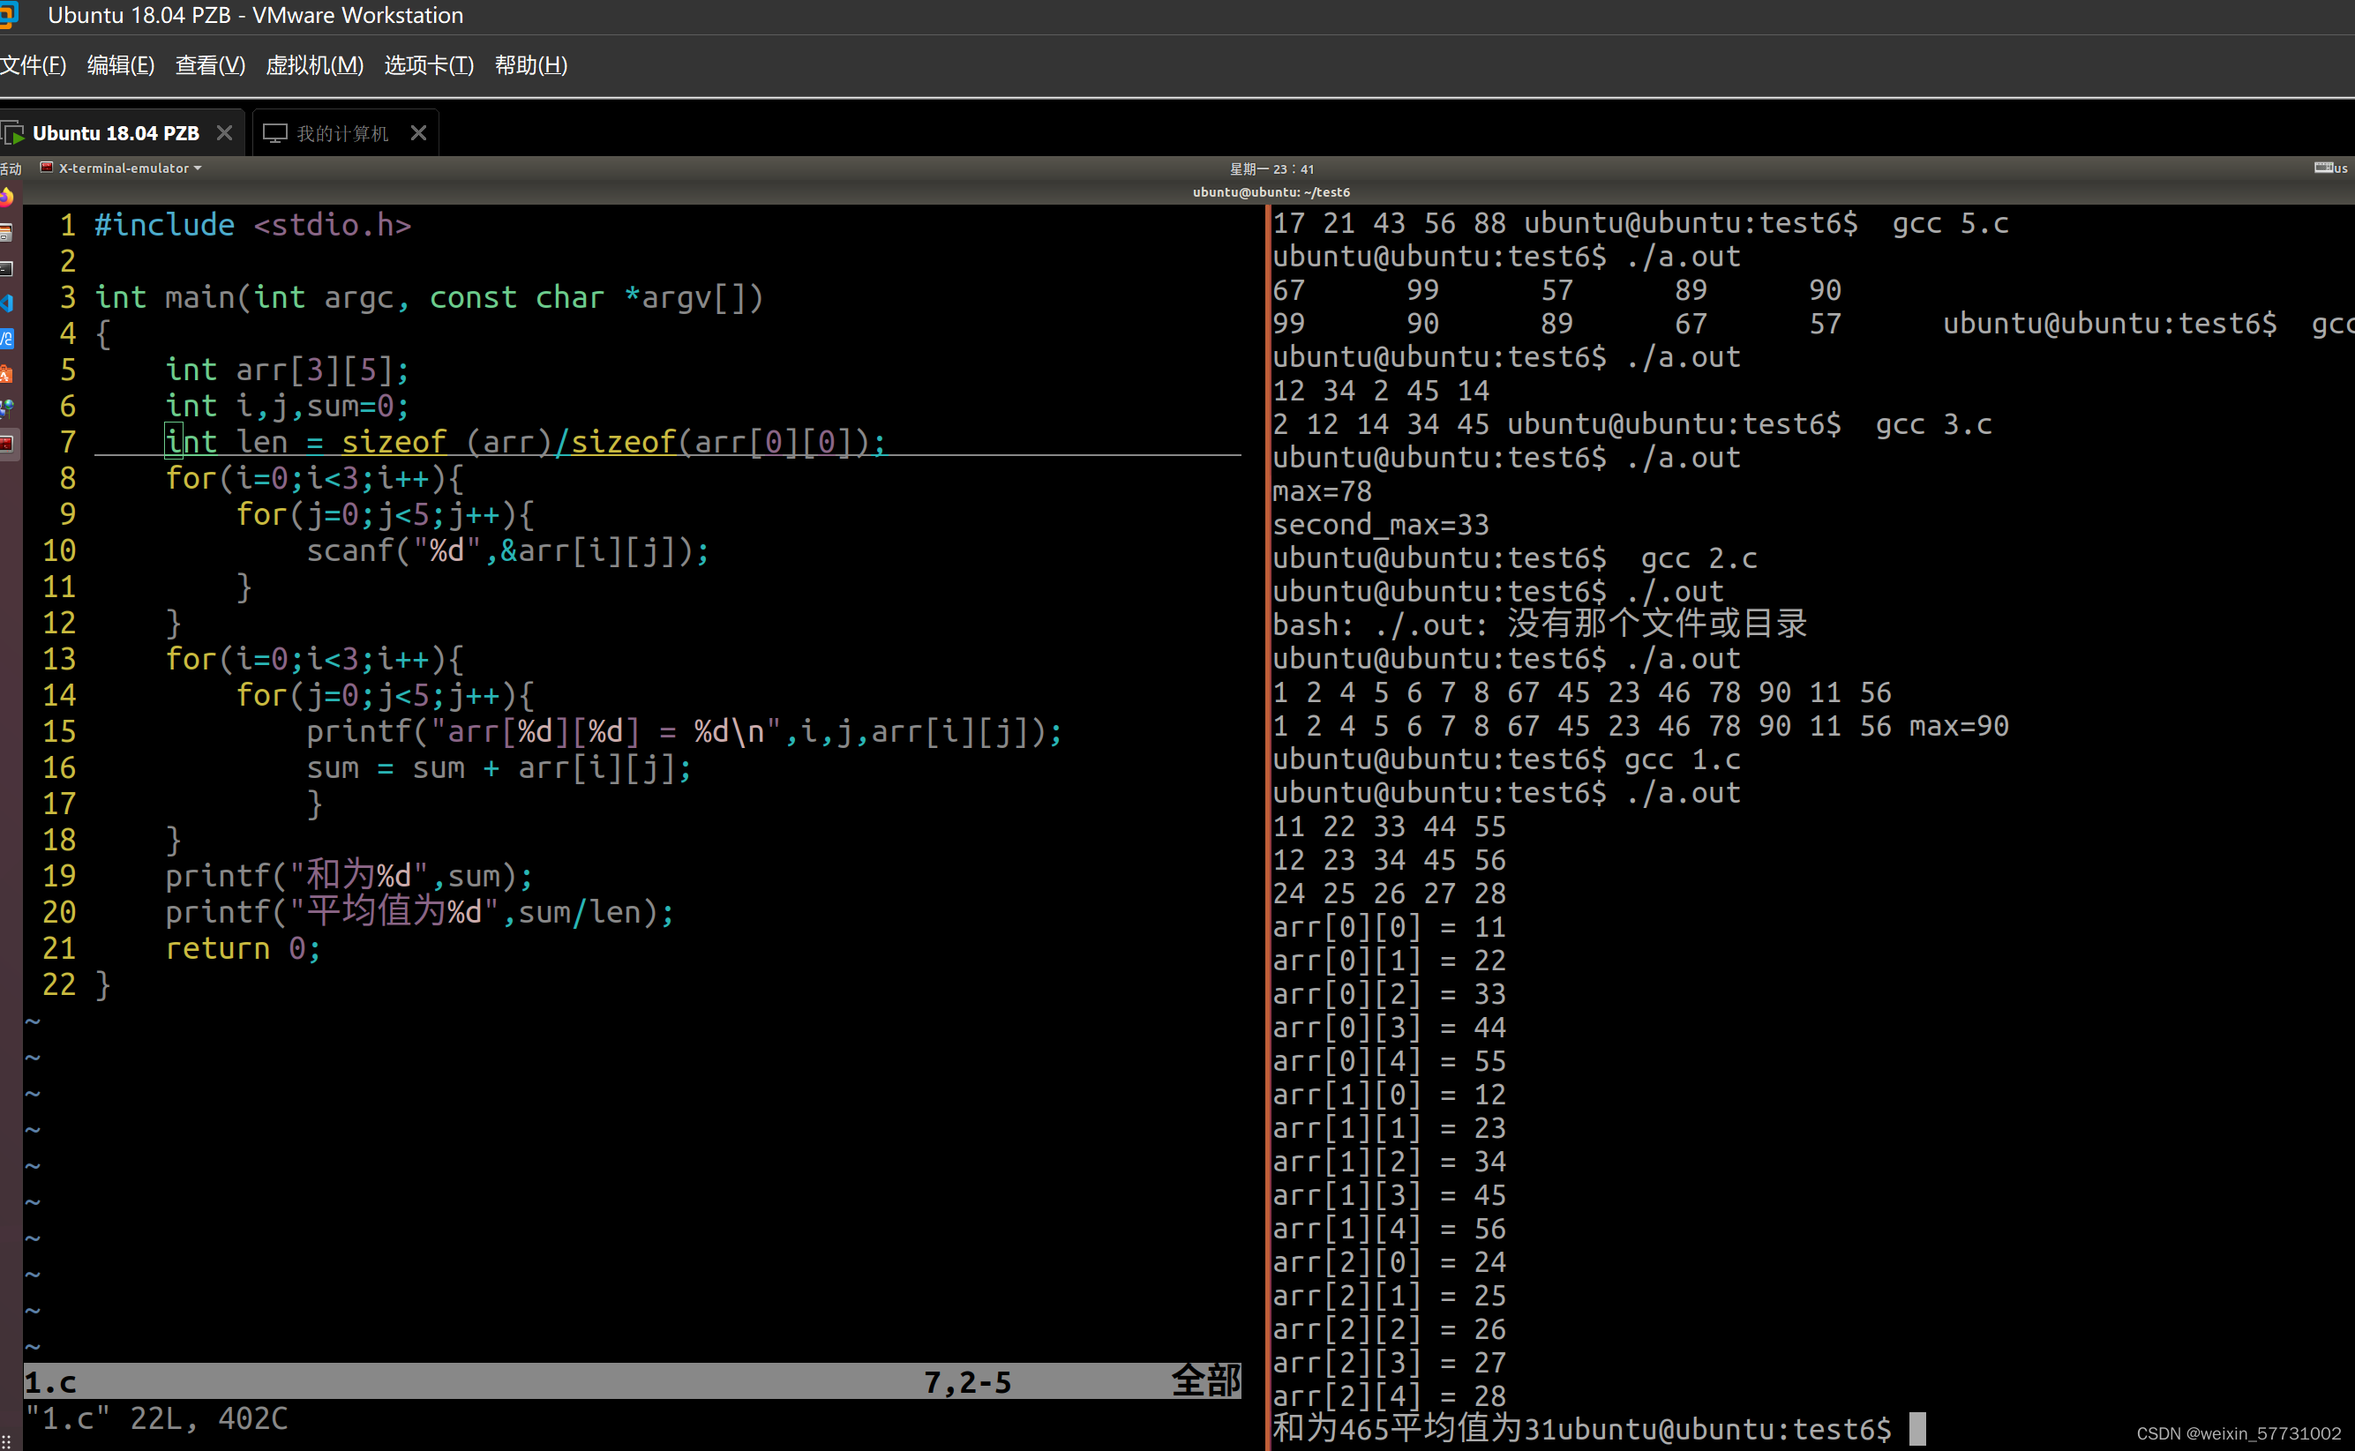Launch Firefox from the Ubuntu dock
This screenshot has width=2355, height=1451.
pyautogui.click(x=7, y=198)
